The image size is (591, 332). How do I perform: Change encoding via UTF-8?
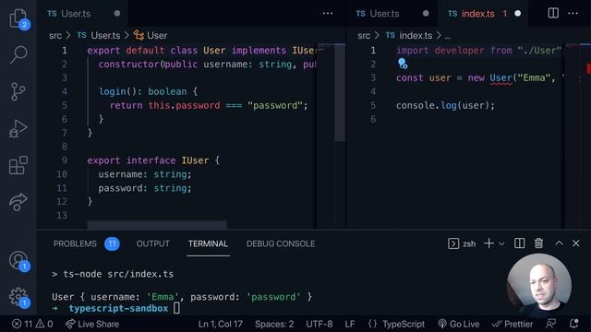(x=320, y=324)
